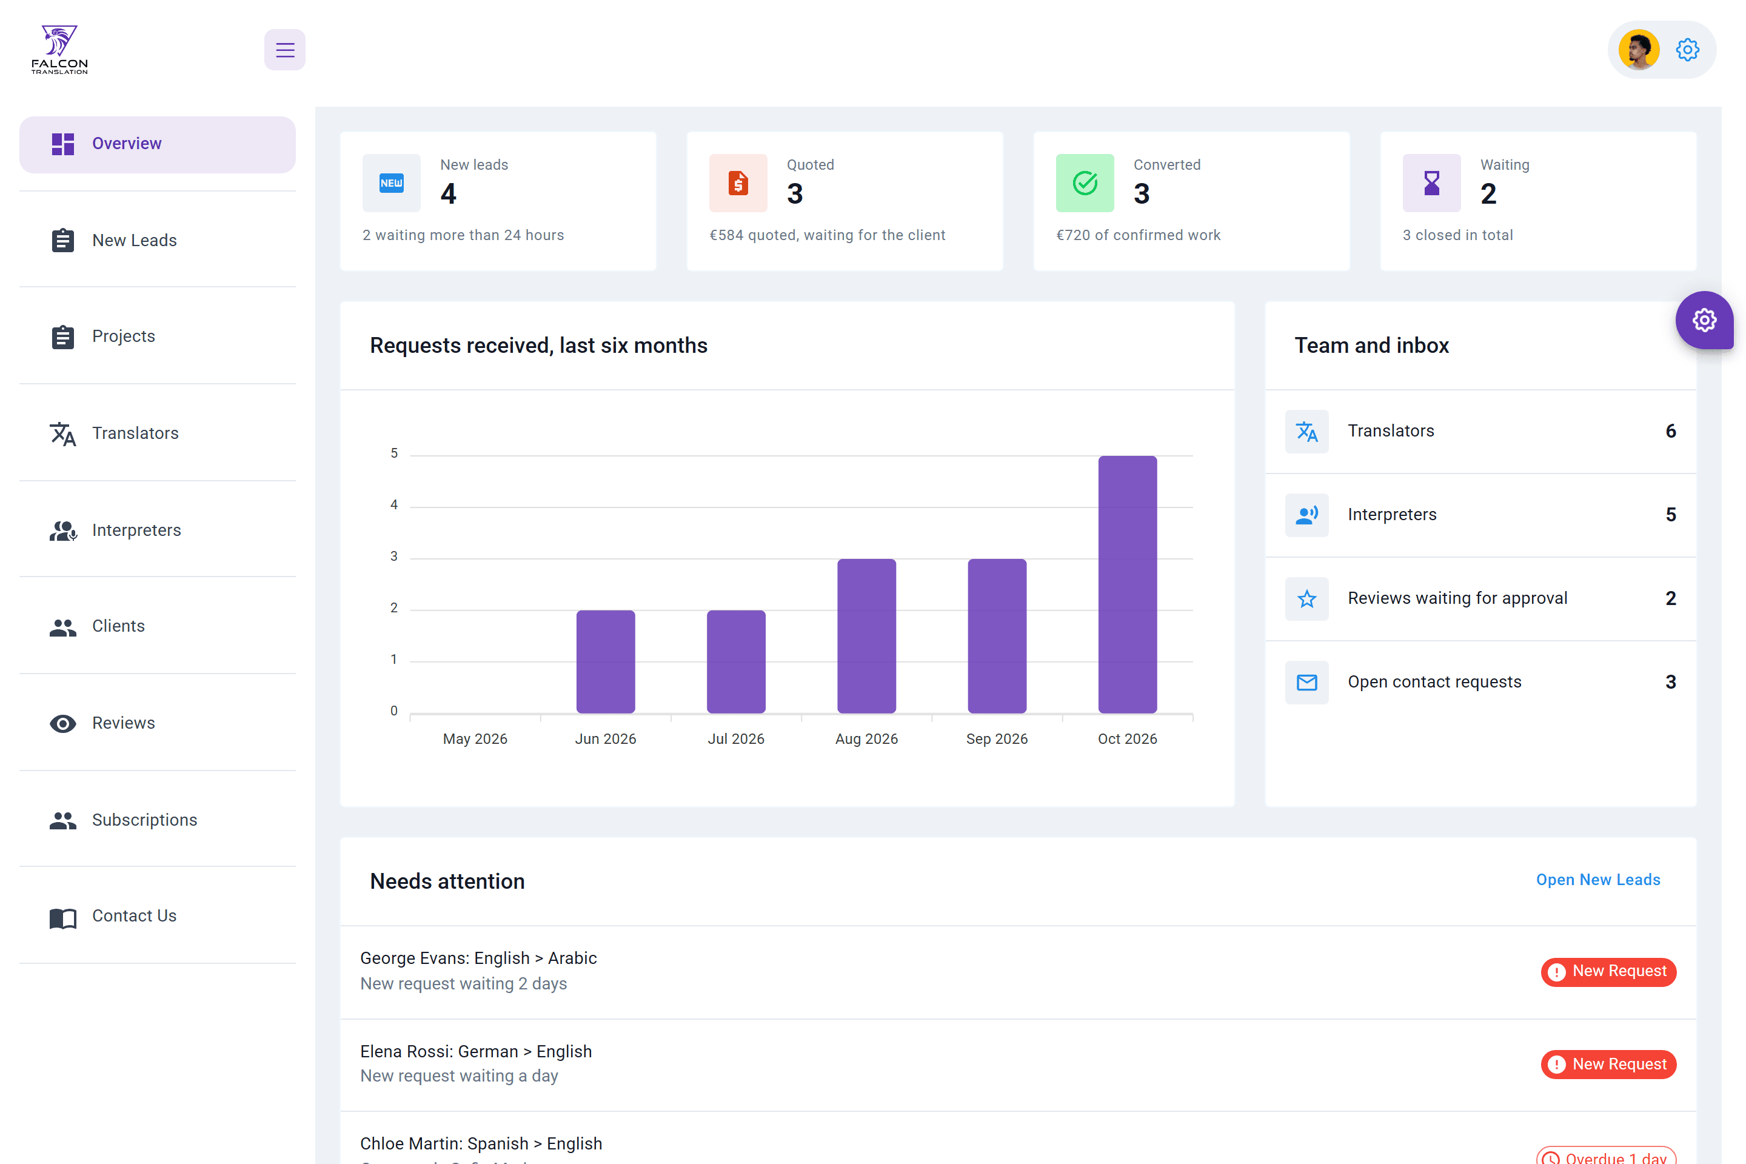Click "€584 quoted, waiting for the client" text

[x=827, y=235]
